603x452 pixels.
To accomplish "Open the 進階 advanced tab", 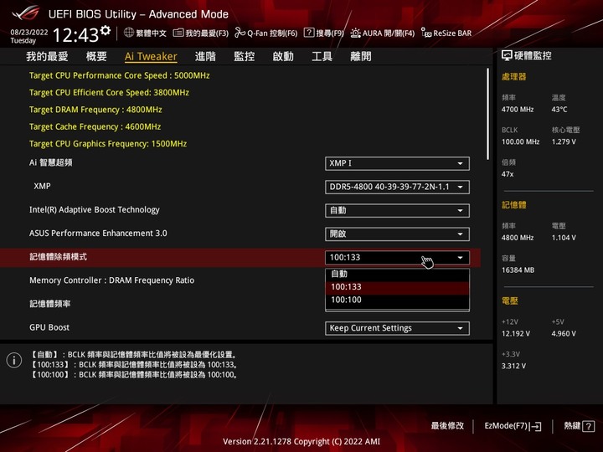I will [205, 57].
